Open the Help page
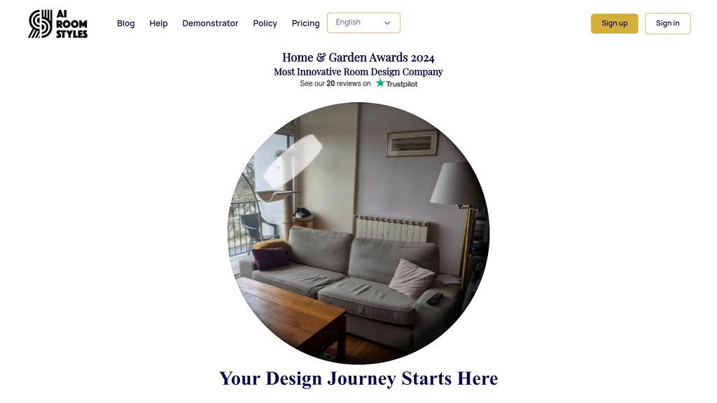The width and height of the screenshot is (717, 403). (x=159, y=23)
